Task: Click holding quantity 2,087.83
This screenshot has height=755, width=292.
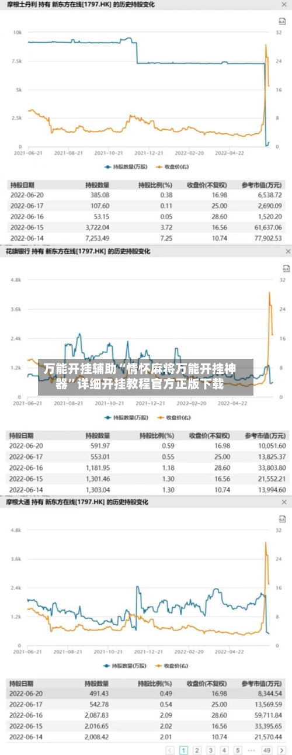Action: (98, 715)
